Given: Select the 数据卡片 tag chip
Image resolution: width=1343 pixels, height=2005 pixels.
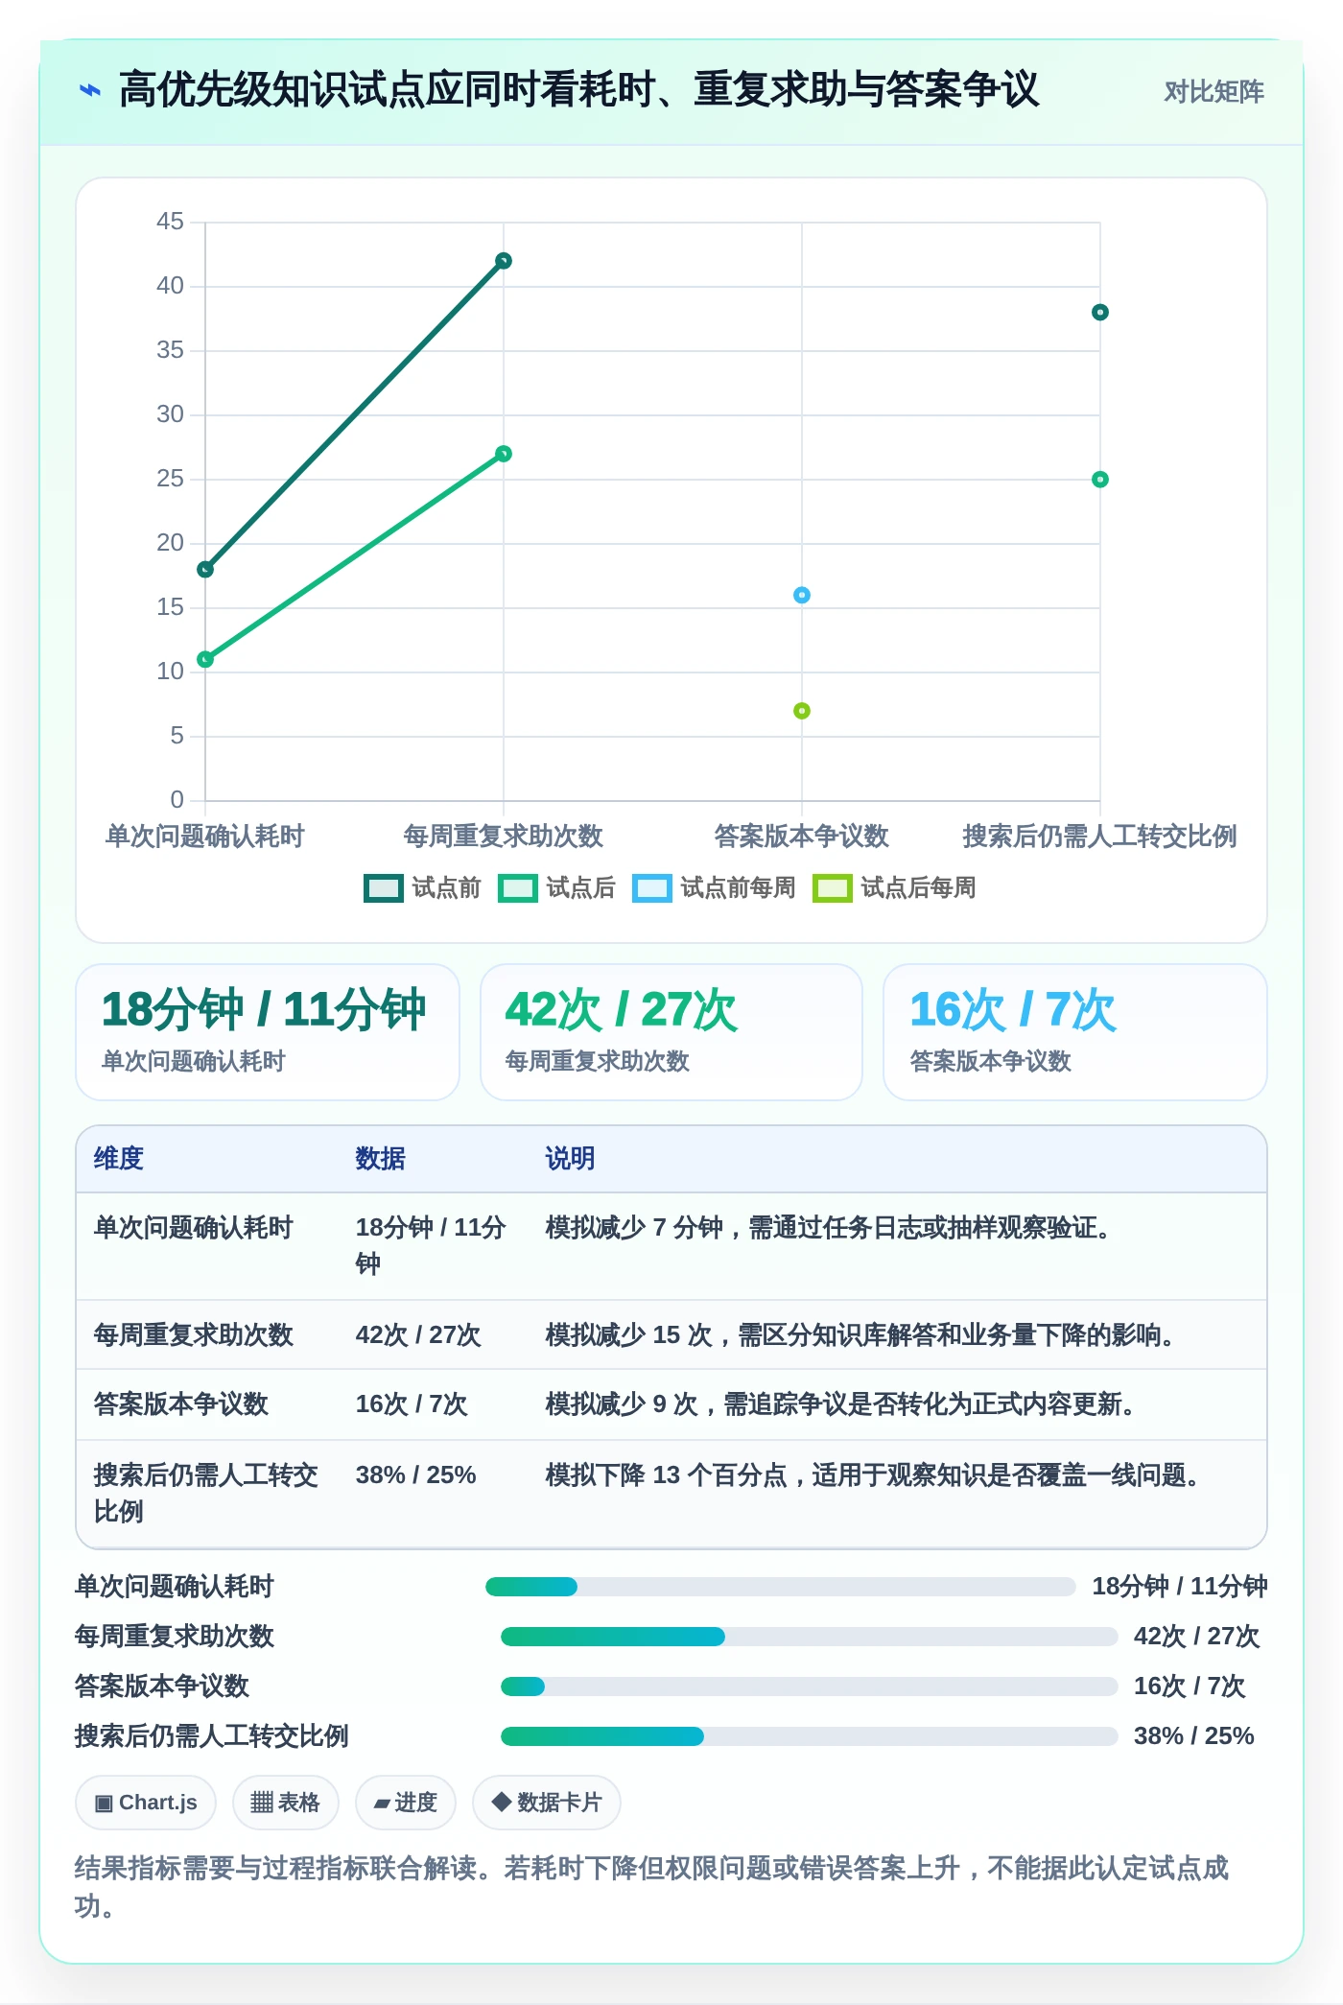Looking at the screenshot, I should click(547, 1804).
